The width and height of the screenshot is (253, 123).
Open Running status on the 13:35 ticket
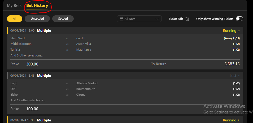pyautogui.click(x=231, y=120)
